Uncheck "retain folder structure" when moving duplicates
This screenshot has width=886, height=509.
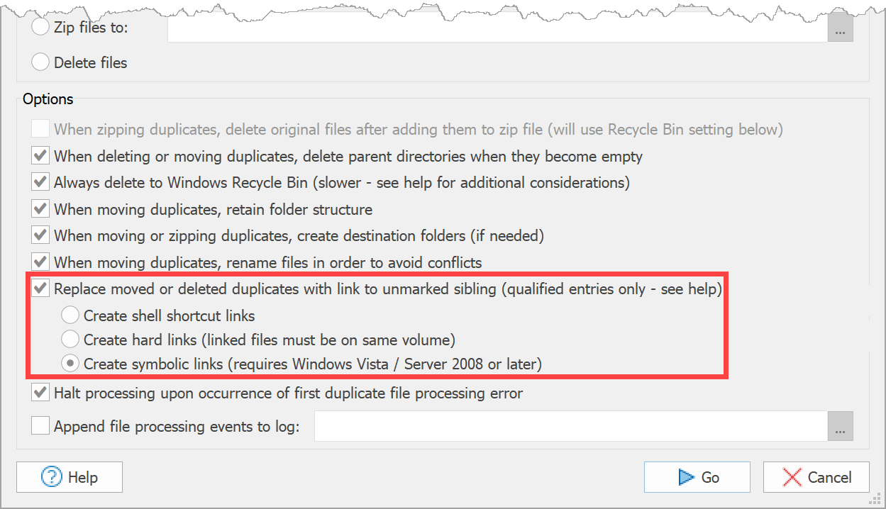tap(40, 208)
